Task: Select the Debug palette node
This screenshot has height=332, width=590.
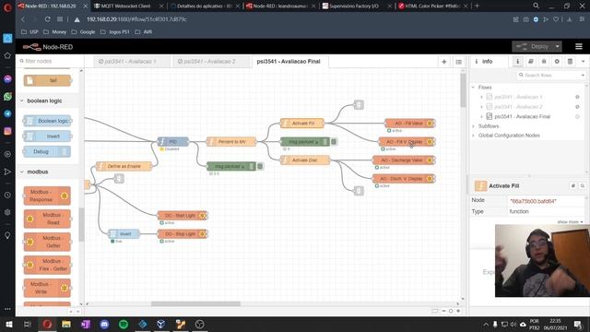Action: tap(47, 151)
